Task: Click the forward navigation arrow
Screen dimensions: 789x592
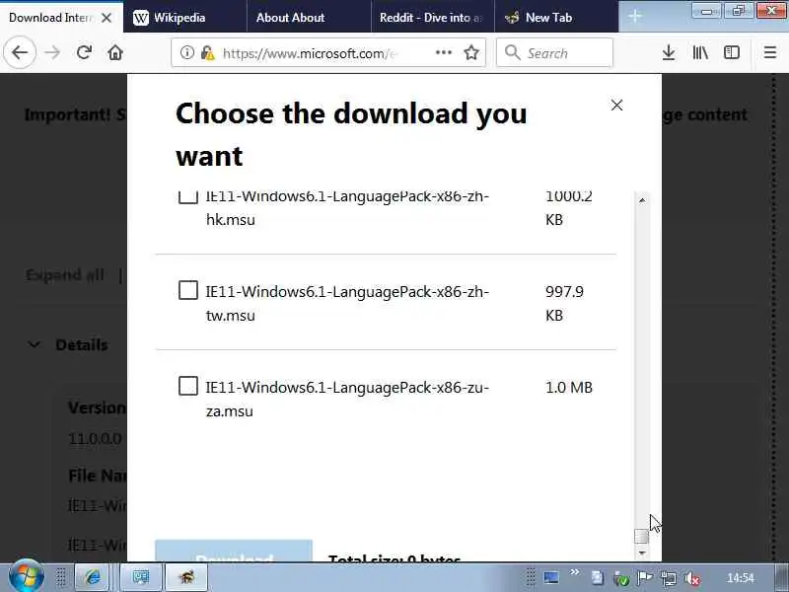Action: (x=52, y=52)
